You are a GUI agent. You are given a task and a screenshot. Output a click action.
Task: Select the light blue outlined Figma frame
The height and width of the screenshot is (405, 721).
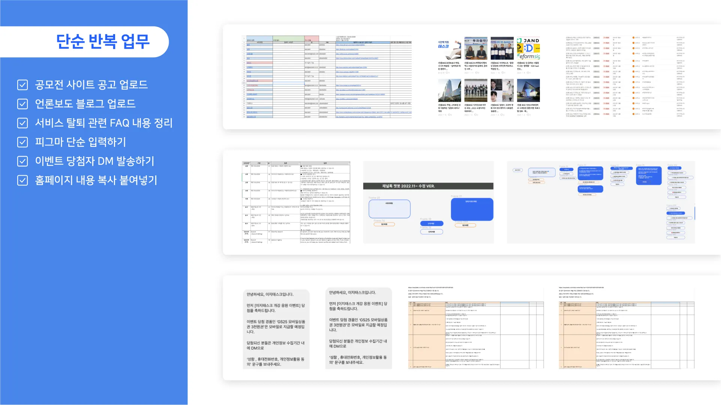(x=389, y=209)
